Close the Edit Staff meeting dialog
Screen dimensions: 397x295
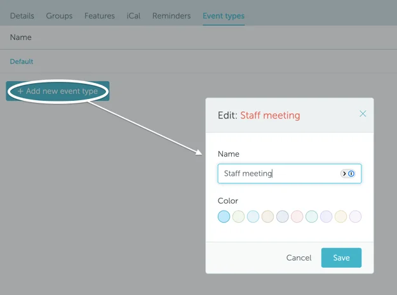(x=363, y=114)
